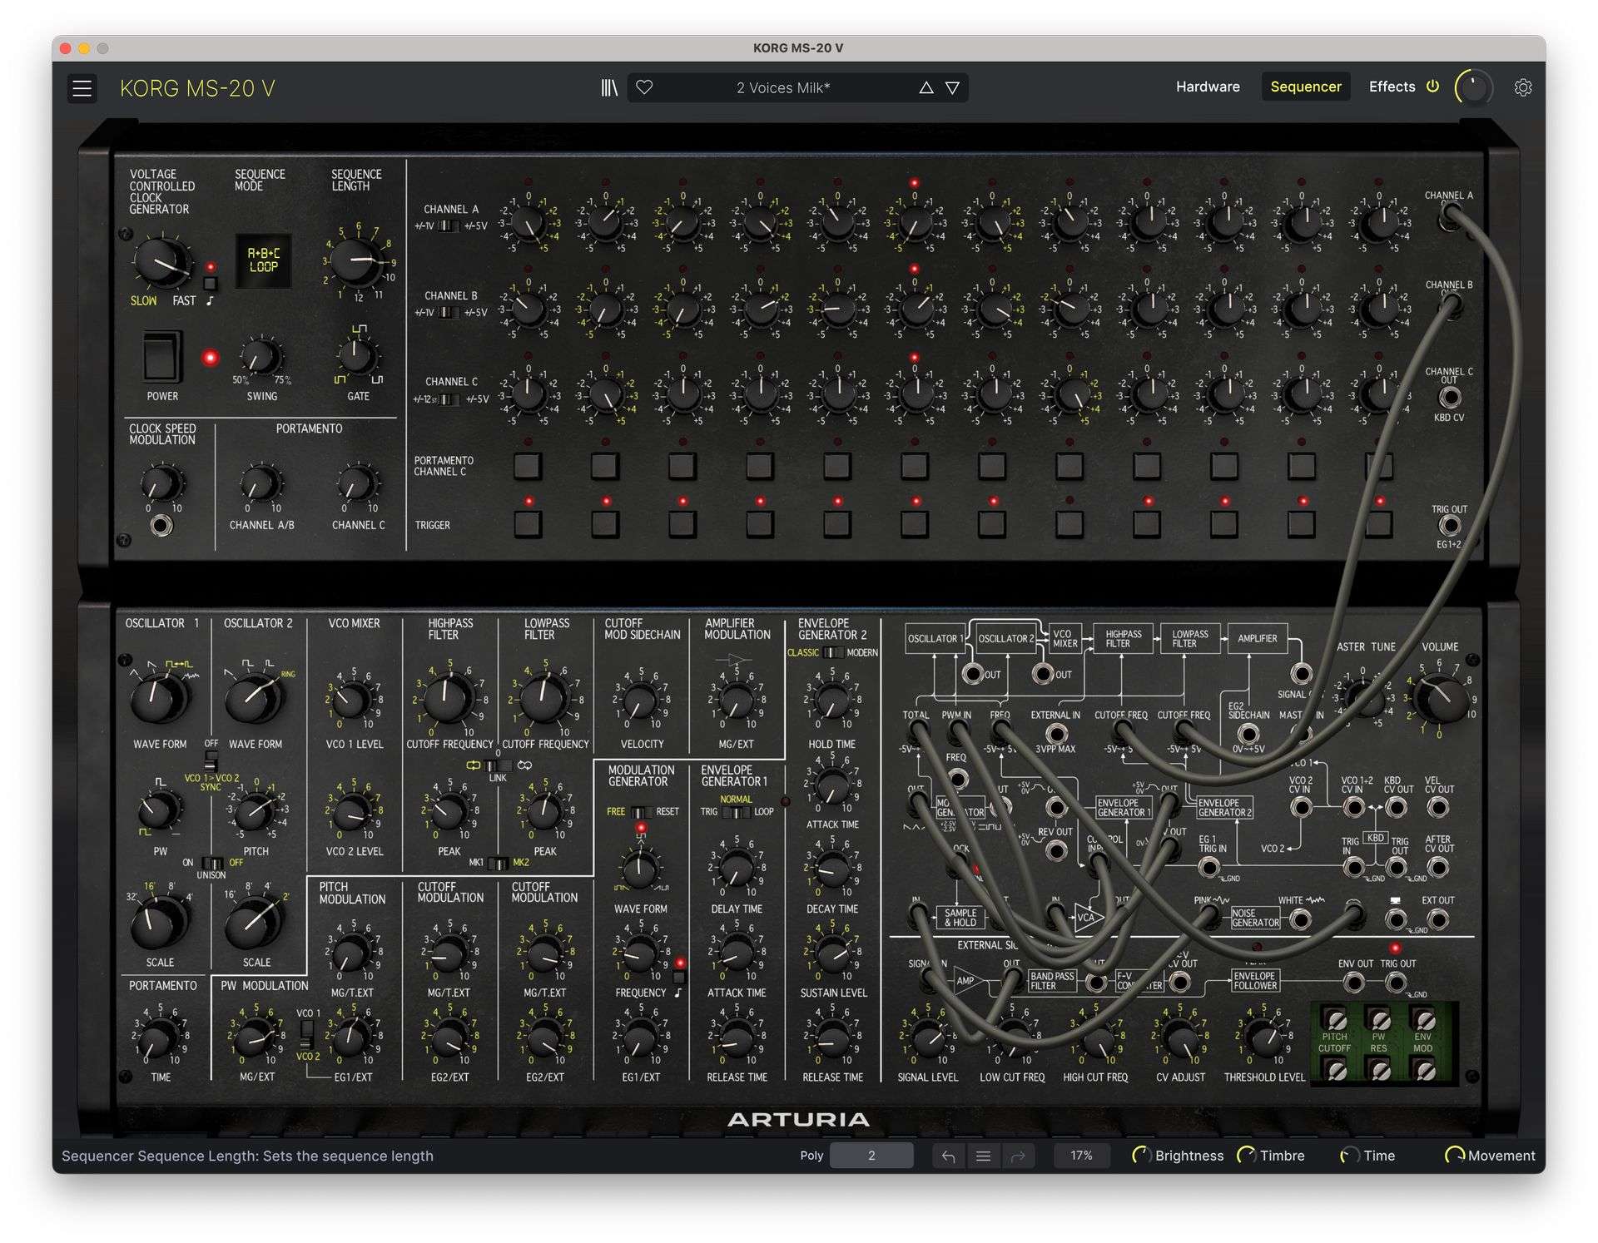Mark the current preset as favorite
This screenshot has height=1243, width=1598.
tap(645, 87)
